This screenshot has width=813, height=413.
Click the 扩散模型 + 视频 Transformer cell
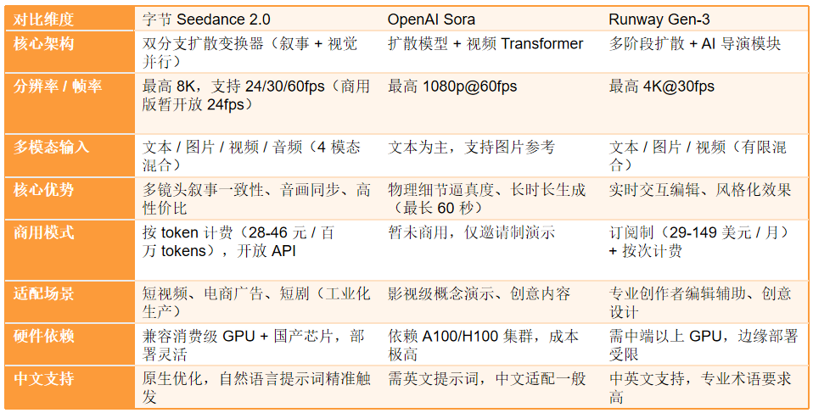485,44
